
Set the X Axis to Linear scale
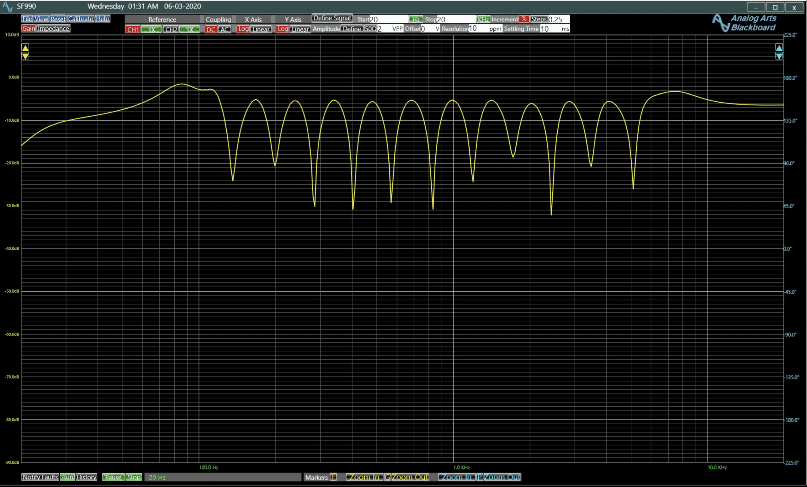point(261,29)
